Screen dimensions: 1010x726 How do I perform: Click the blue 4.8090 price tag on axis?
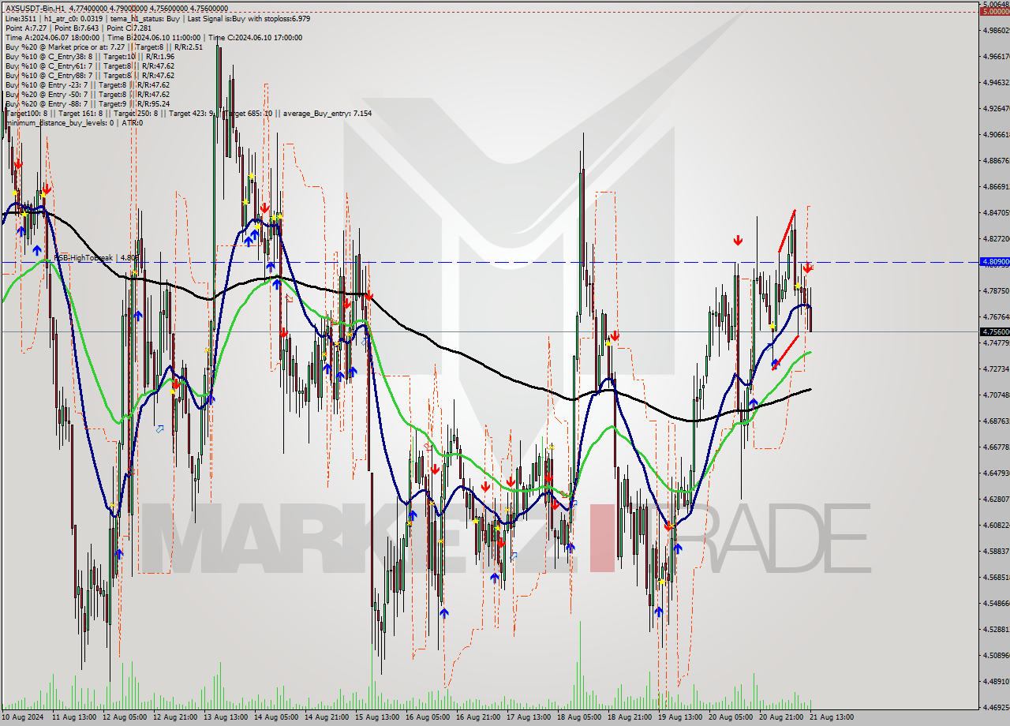pos(994,261)
